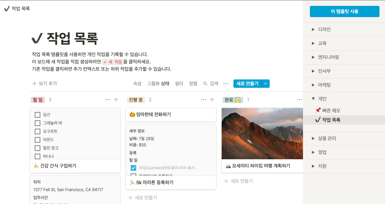Add a card with 할 일 plus icon
Screen dimensions: 385x204
[x=116, y=100]
